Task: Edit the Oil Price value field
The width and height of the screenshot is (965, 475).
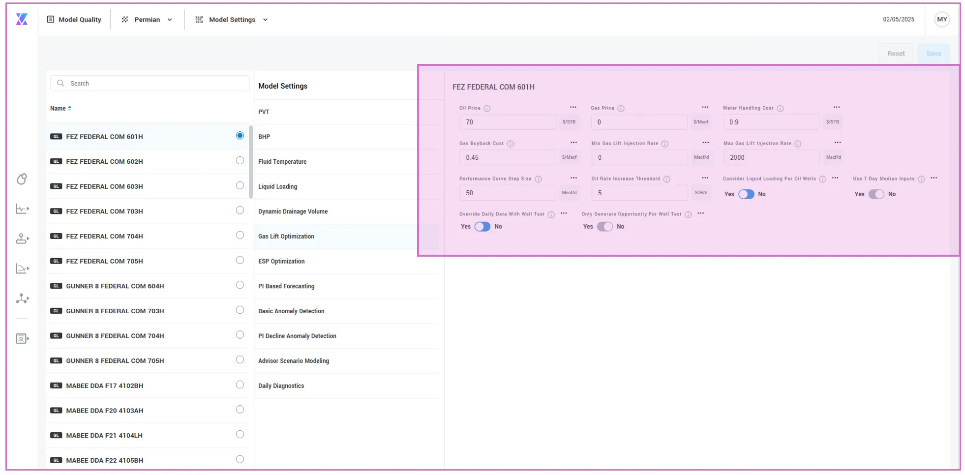Action: tap(508, 122)
